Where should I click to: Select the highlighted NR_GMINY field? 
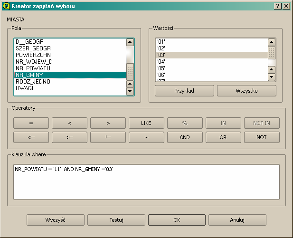pyautogui.click(x=70, y=75)
